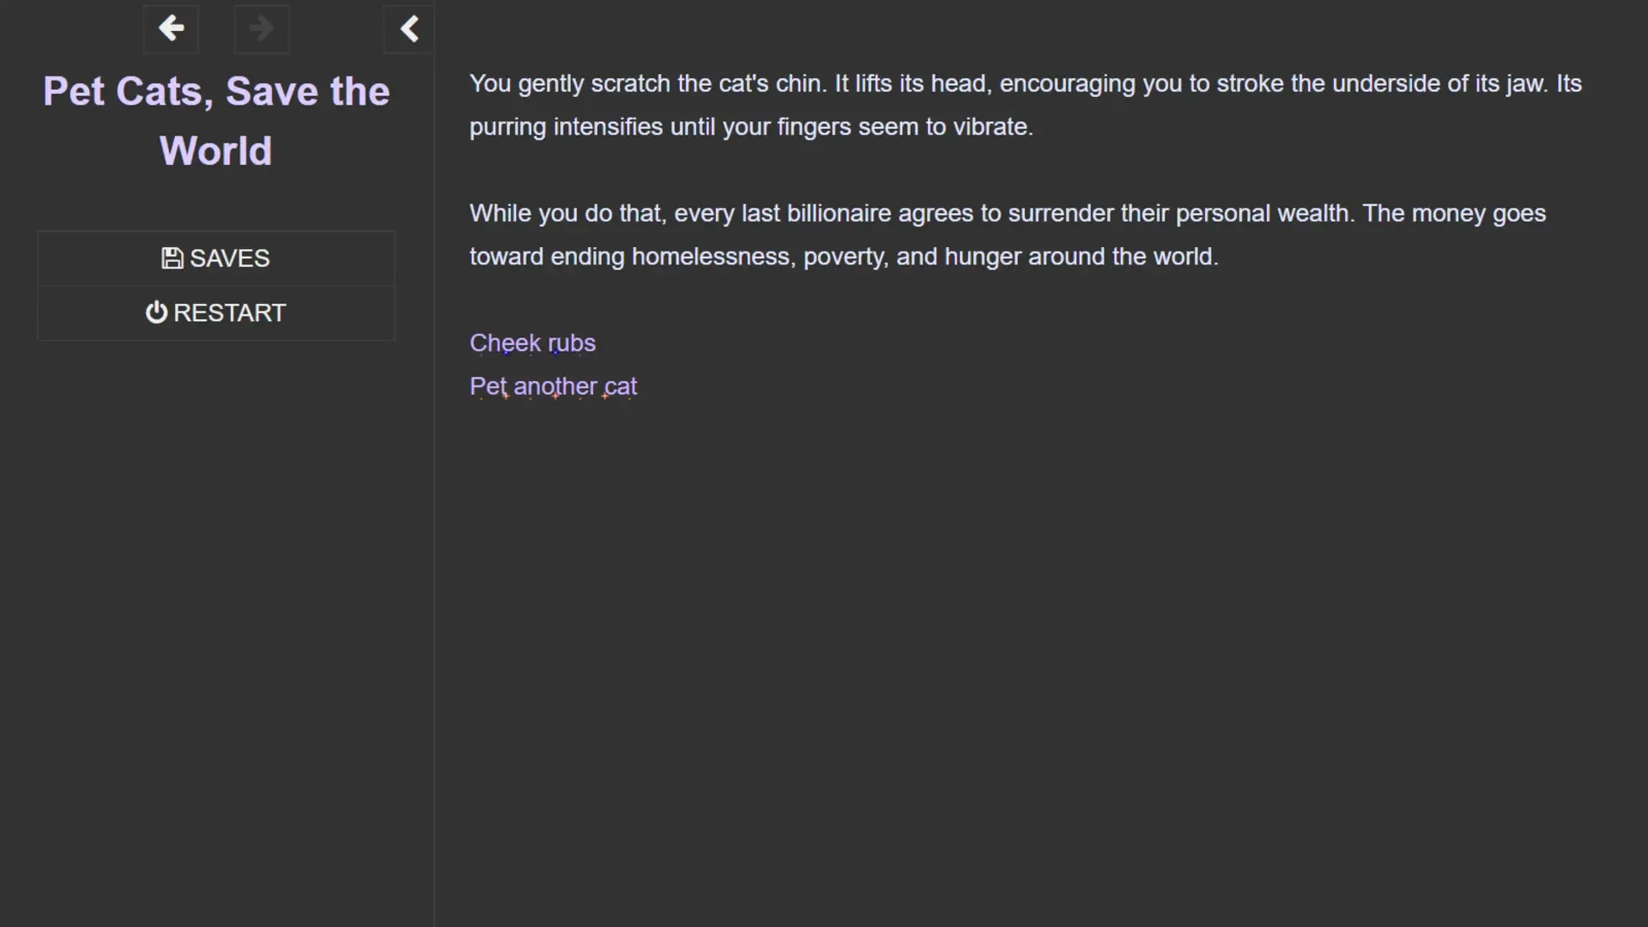Go back to the previous passage
The image size is (1648, 927).
click(x=171, y=29)
